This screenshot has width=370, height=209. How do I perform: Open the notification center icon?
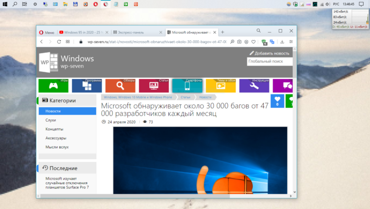[x=361, y=4]
